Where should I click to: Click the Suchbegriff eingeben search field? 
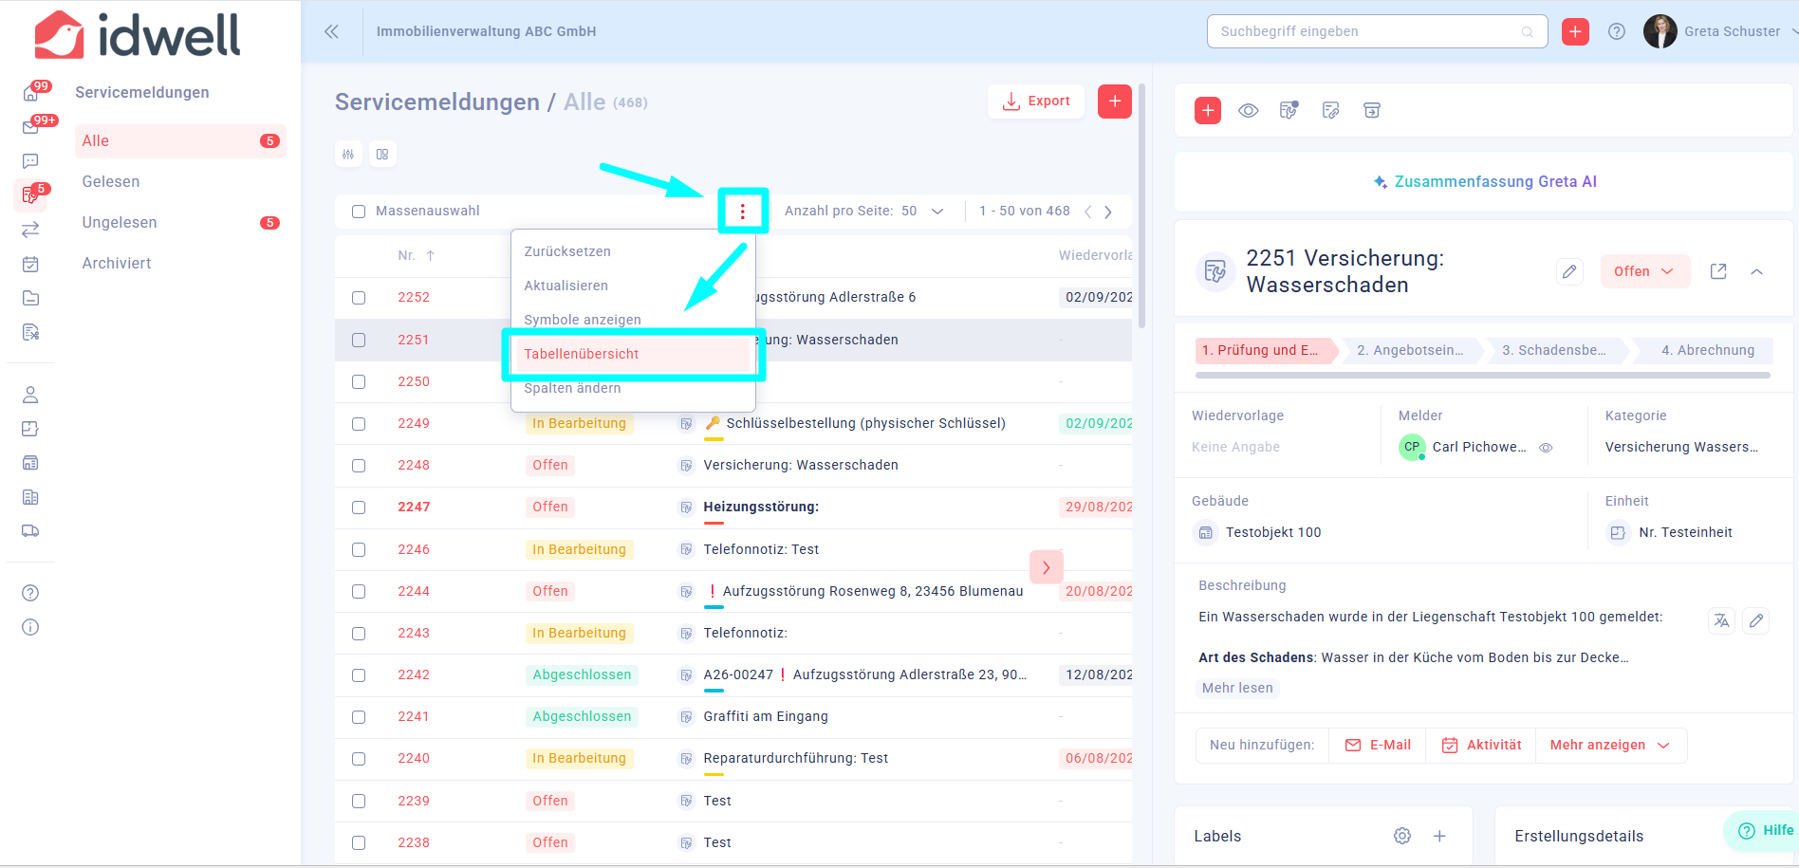(1377, 31)
